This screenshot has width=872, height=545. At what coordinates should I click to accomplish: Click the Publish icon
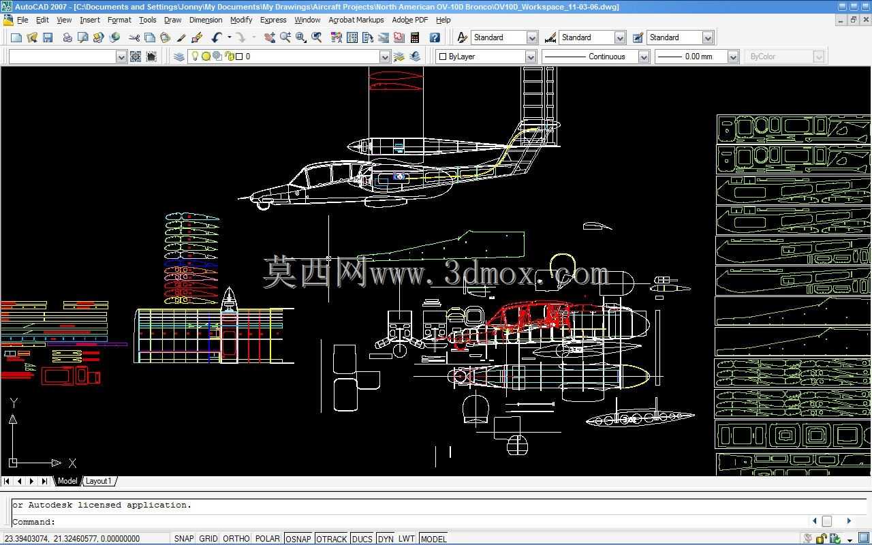[99, 37]
